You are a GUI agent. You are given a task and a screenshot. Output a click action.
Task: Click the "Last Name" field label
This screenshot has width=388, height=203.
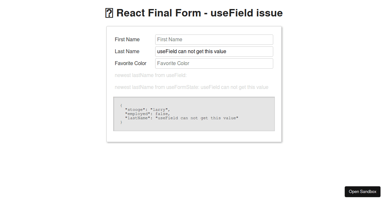[127, 52]
